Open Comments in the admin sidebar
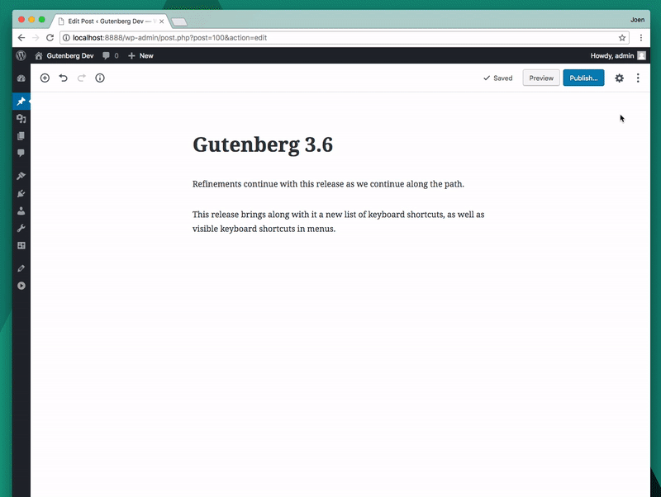The width and height of the screenshot is (661, 497). click(21, 154)
